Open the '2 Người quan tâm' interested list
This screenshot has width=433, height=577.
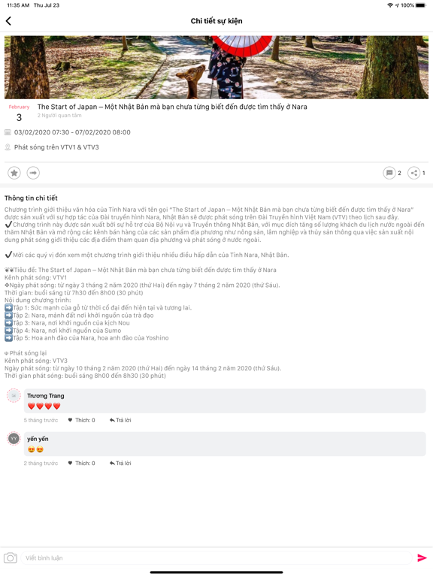tap(59, 116)
